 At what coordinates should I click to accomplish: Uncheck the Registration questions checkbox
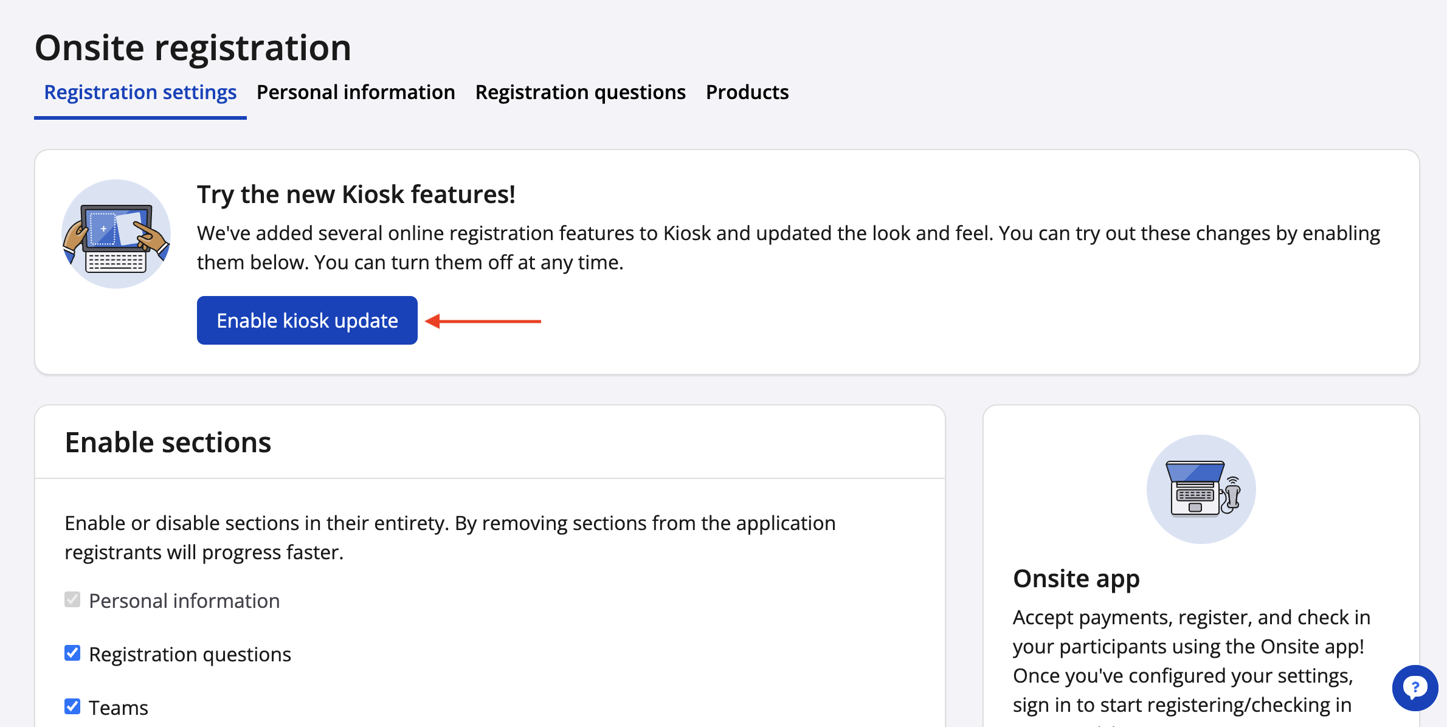(x=72, y=653)
